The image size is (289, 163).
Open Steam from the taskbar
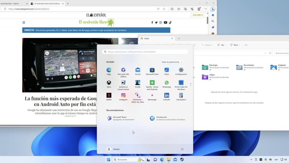182,160
